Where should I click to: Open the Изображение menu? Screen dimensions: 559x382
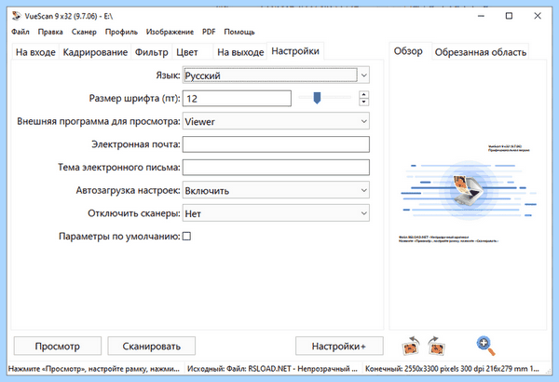point(170,32)
